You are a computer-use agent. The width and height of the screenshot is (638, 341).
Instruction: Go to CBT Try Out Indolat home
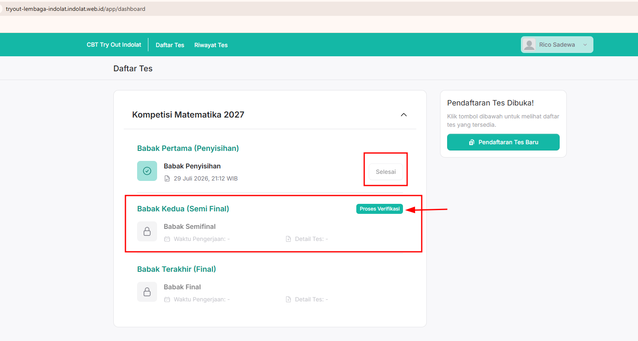[114, 45]
